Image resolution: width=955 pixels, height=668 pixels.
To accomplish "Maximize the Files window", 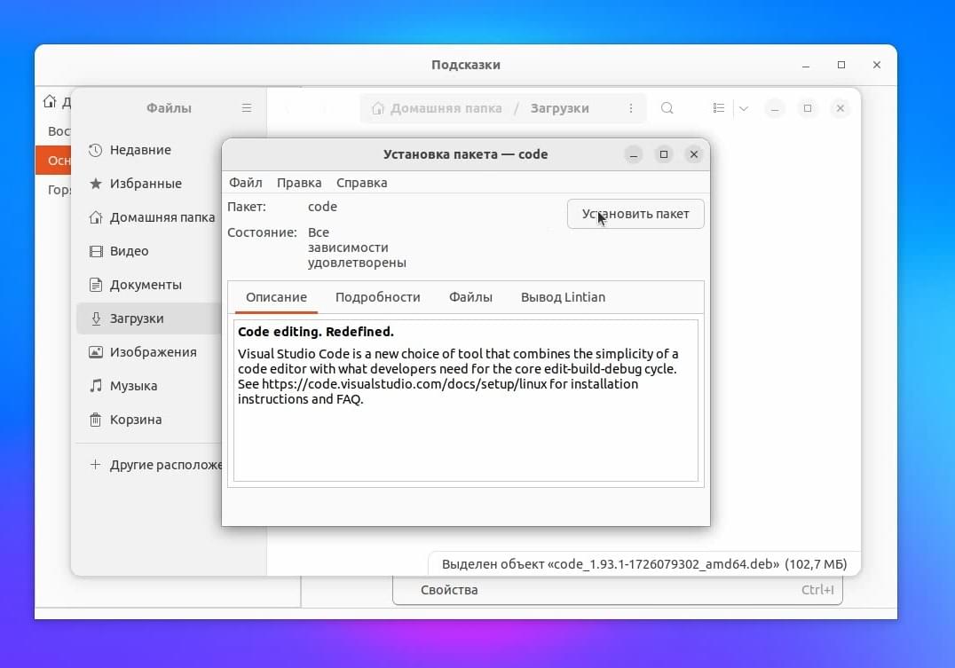I will pos(808,108).
